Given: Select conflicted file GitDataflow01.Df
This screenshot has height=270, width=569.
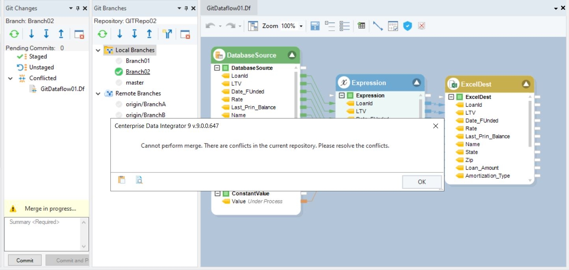Looking at the screenshot, I should [62, 89].
